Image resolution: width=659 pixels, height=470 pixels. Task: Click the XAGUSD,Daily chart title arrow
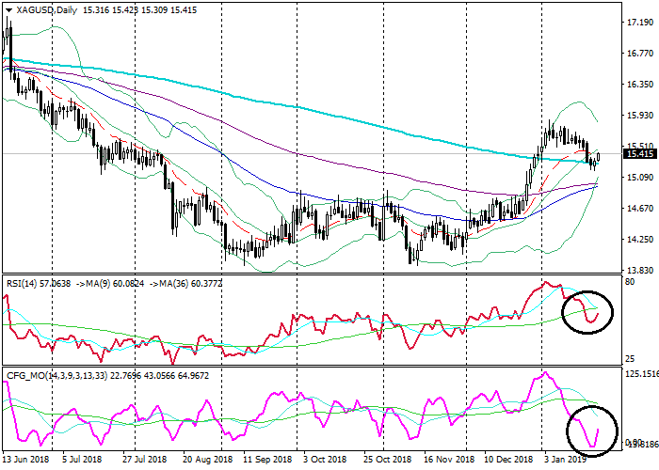(x=8, y=9)
